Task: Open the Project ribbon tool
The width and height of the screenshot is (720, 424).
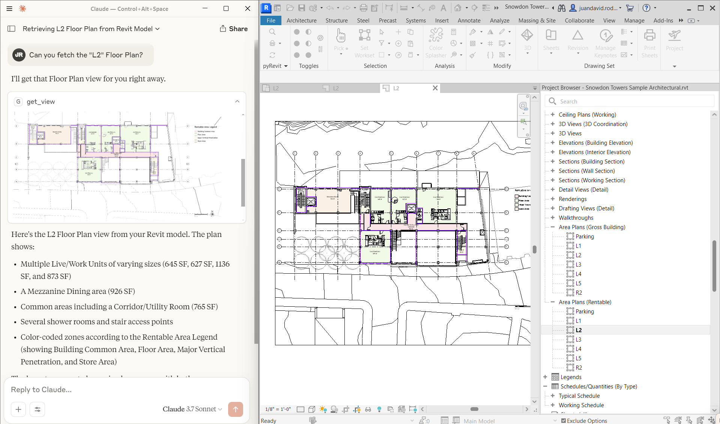Action: click(674, 40)
